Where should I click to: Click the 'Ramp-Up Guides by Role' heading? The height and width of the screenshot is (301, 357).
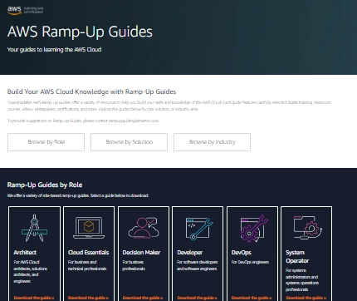[x=45, y=185]
